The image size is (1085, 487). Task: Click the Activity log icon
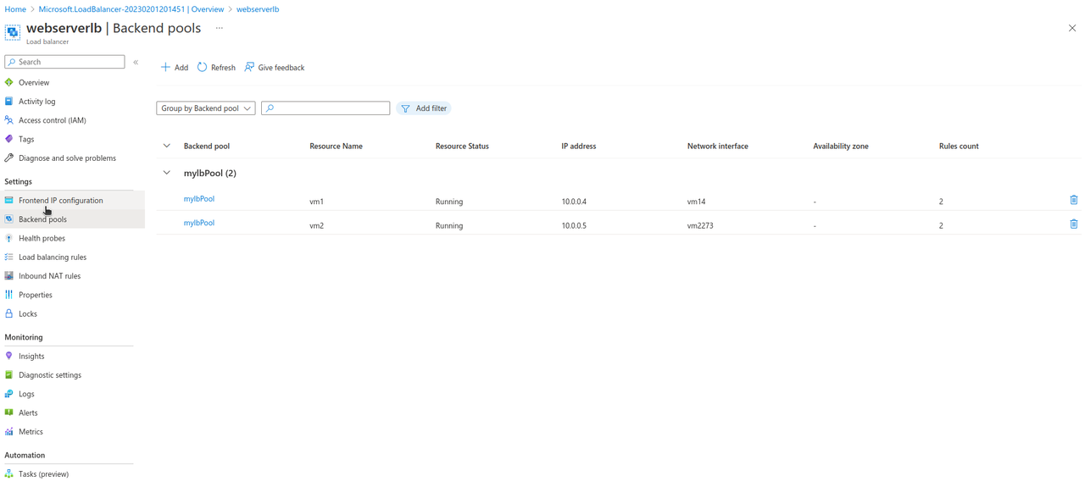pyautogui.click(x=9, y=101)
